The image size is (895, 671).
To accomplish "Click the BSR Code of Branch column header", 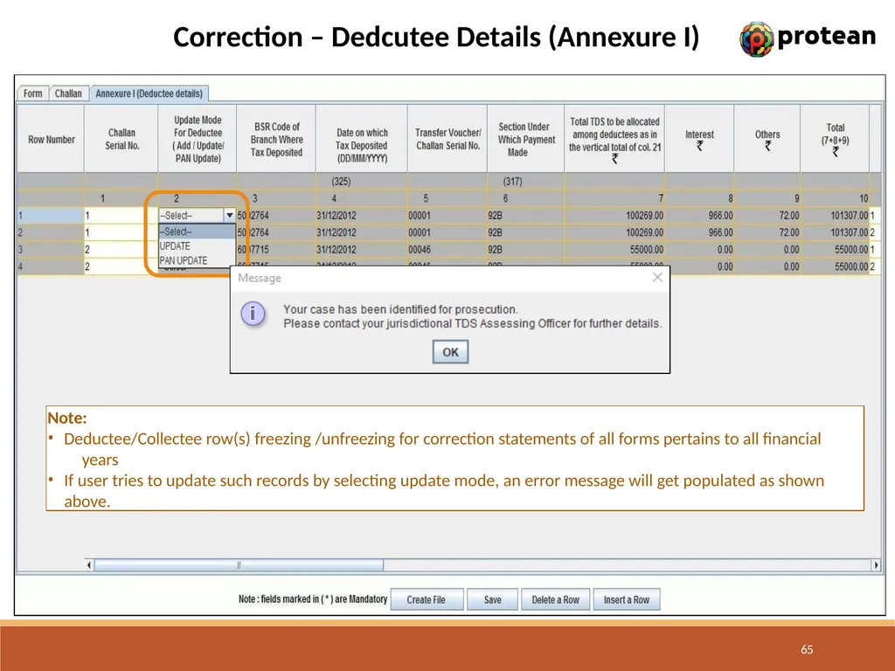I will pos(276,139).
